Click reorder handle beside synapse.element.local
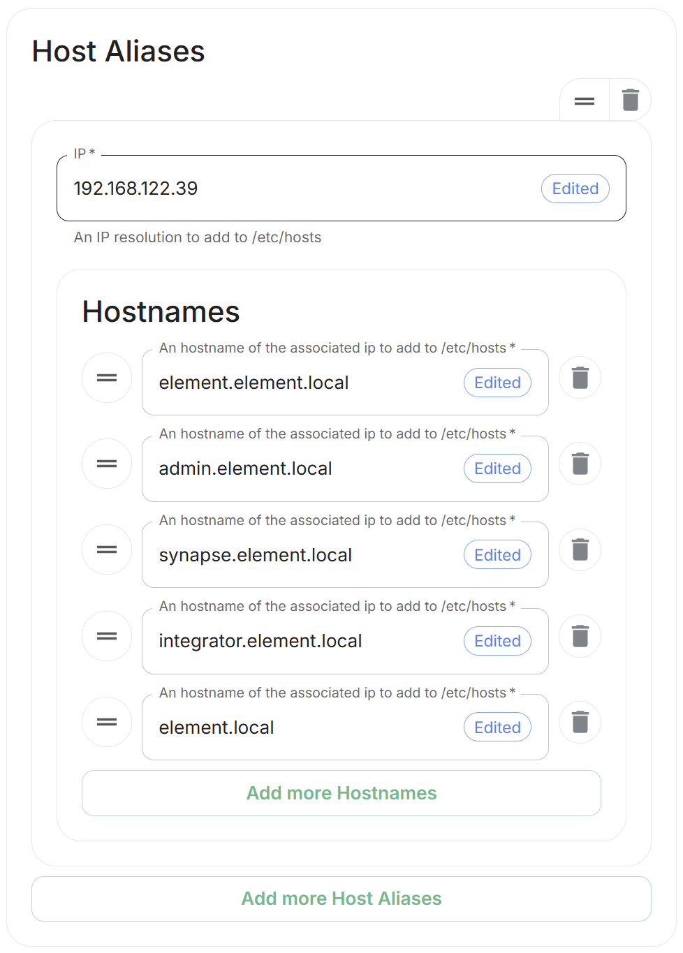 click(107, 549)
